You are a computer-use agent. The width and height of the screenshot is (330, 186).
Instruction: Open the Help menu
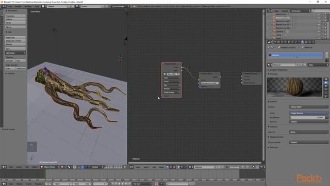(x=37, y=7)
